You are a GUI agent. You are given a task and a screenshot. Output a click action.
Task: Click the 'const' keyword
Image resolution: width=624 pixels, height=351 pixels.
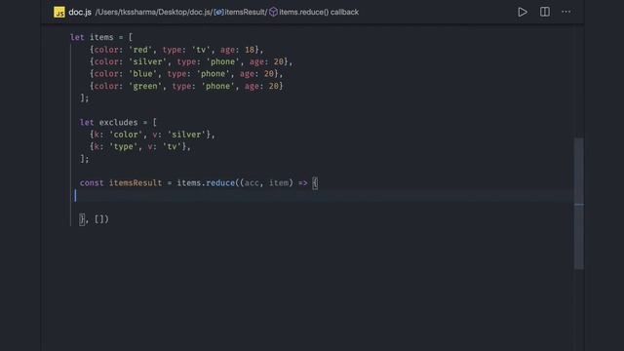pyautogui.click(x=92, y=183)
